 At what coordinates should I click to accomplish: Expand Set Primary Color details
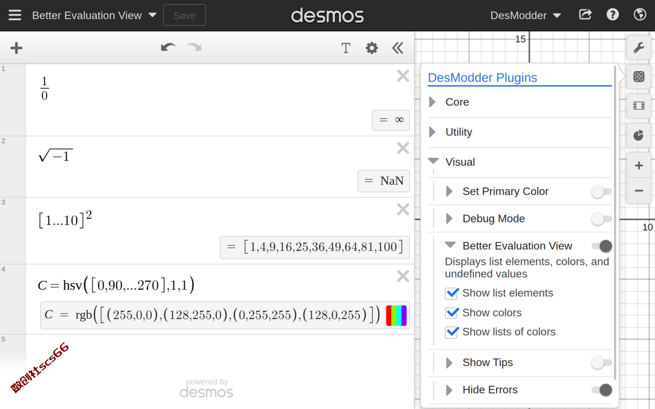point(449,192)
